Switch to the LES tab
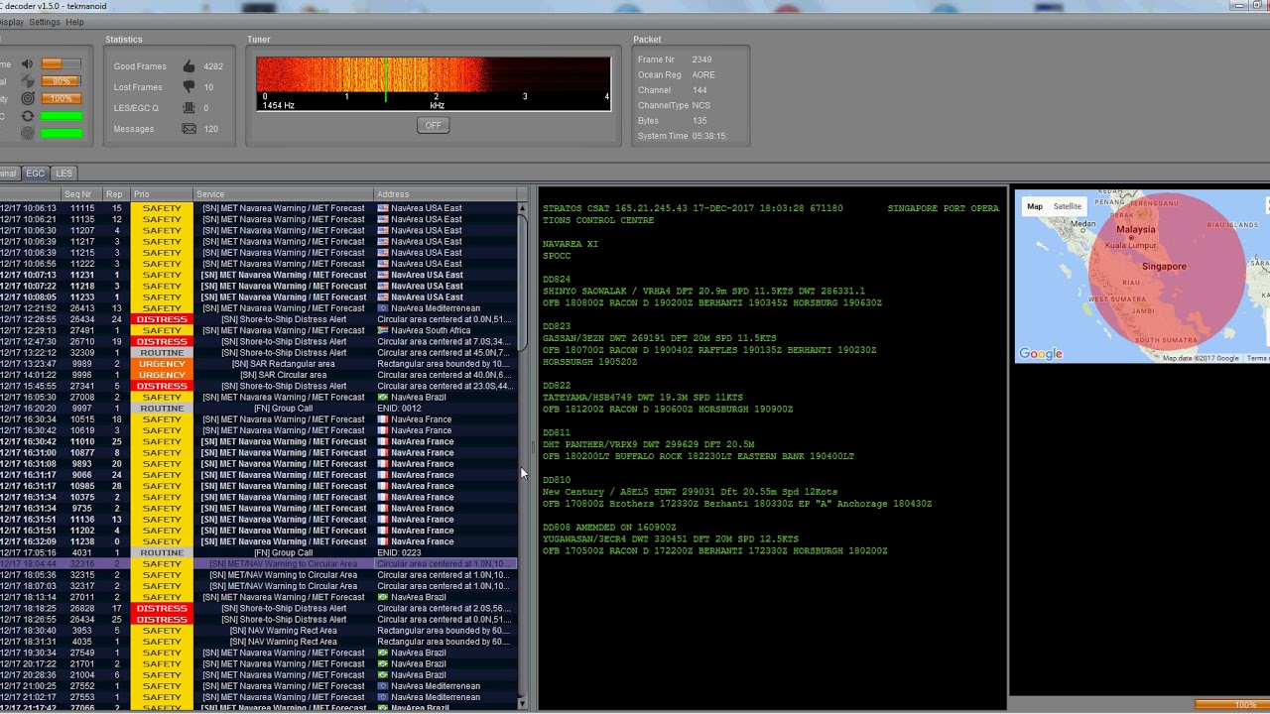Viewport: 1270px width, 714px height. tap(63, 174)
